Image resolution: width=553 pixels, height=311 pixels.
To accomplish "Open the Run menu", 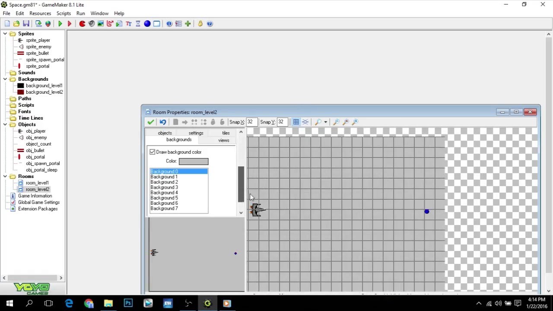I will [x=81, y=13].
